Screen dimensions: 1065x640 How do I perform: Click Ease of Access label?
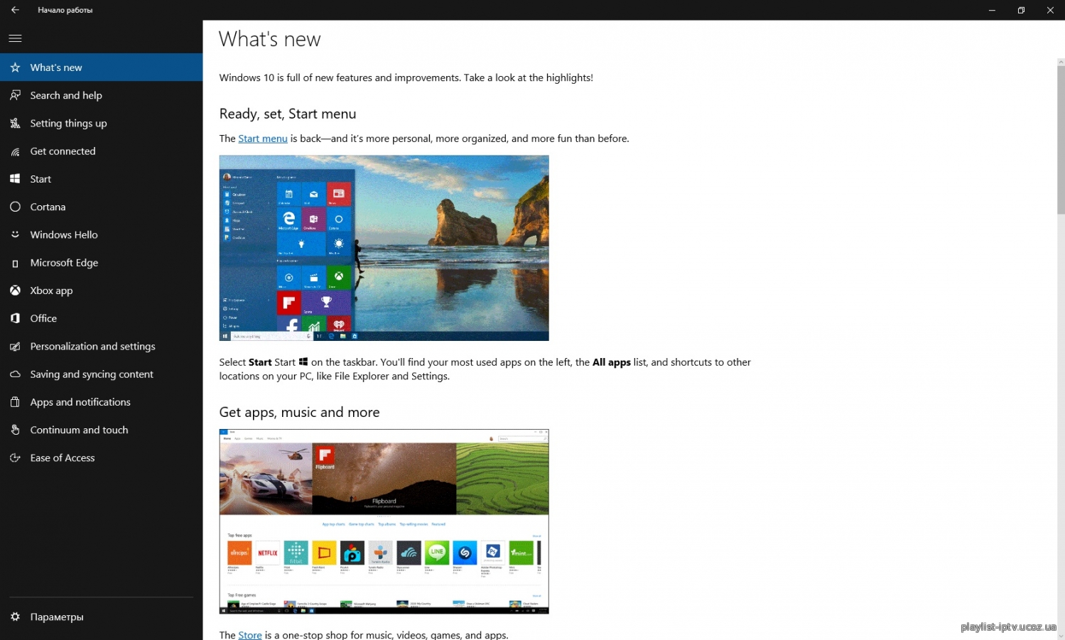pos(63,458)
